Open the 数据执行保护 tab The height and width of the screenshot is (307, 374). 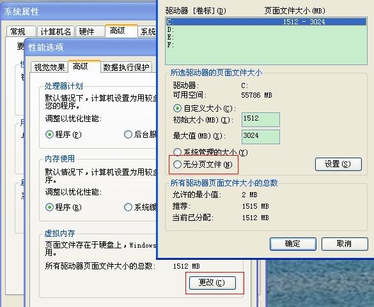126,67
